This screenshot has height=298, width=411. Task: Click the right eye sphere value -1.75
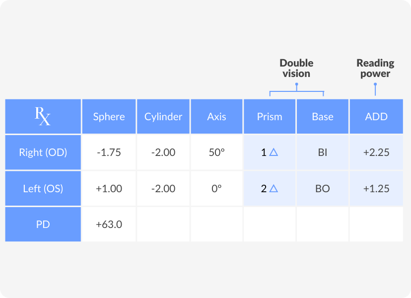(109, 152)
